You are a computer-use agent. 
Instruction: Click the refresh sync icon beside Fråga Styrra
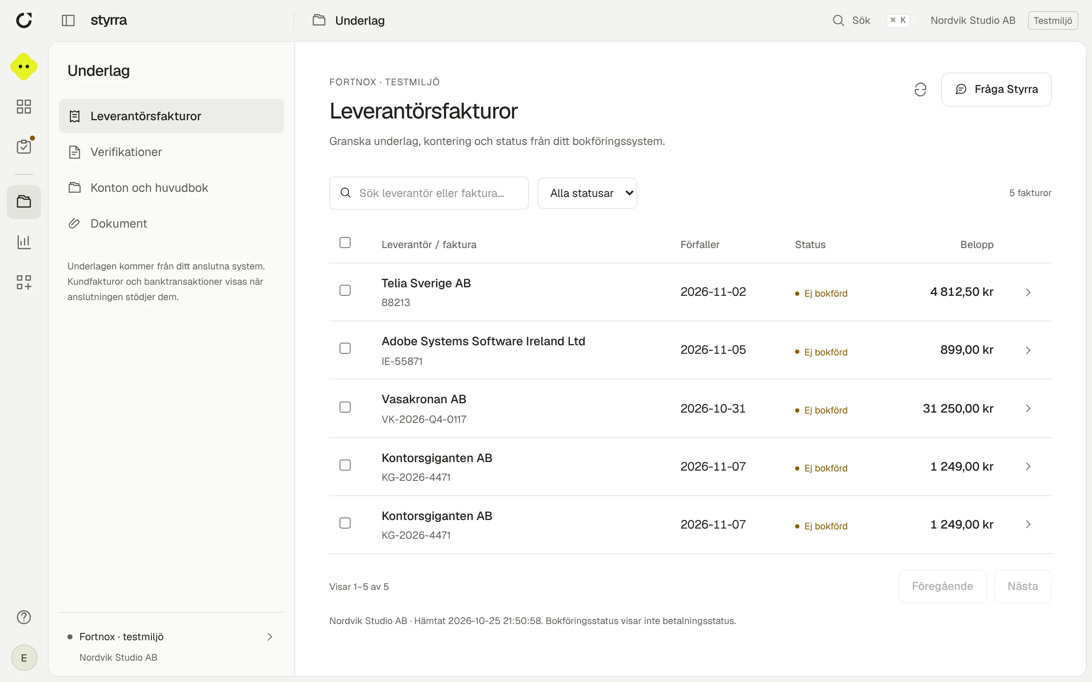point(921,90)
